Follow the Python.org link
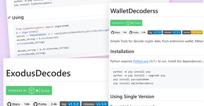 click(x=141, y=61)
